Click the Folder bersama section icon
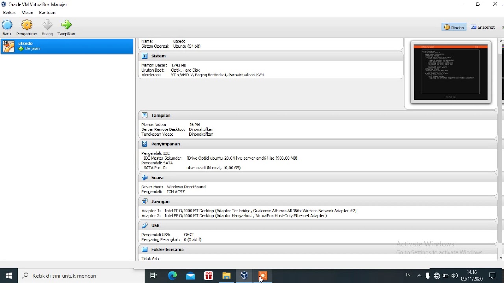 (145, 250)
